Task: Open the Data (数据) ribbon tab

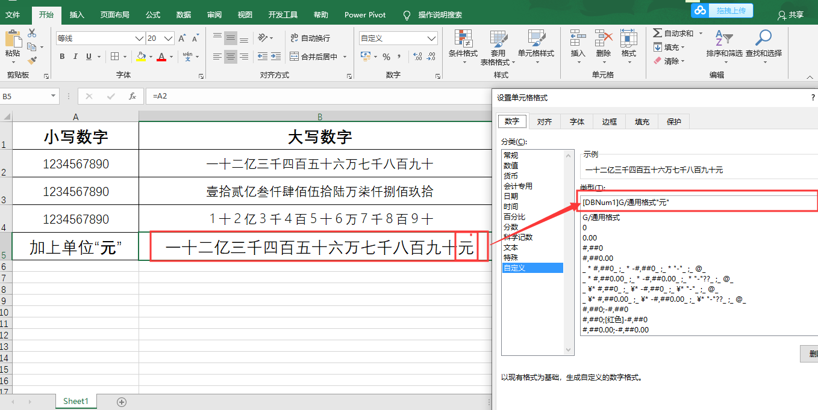Action: pos(184,14)
